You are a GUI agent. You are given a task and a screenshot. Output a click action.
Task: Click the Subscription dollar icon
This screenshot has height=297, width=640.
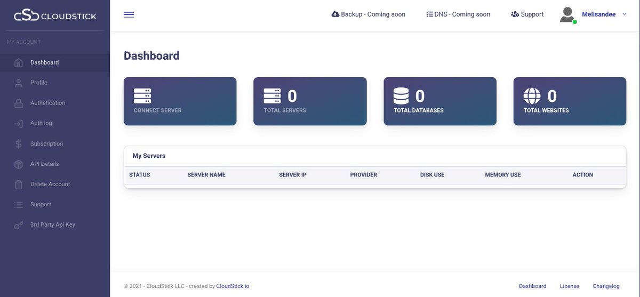click(19, 144)
